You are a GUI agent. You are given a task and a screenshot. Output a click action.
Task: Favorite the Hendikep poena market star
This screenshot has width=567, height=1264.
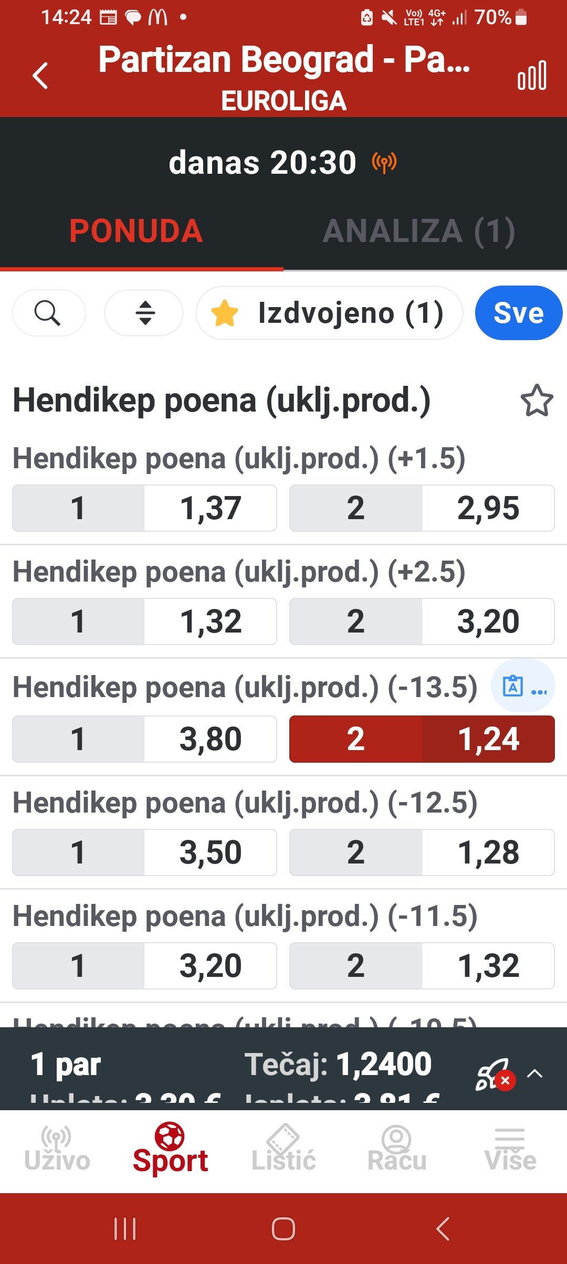[x=537, y=401]
